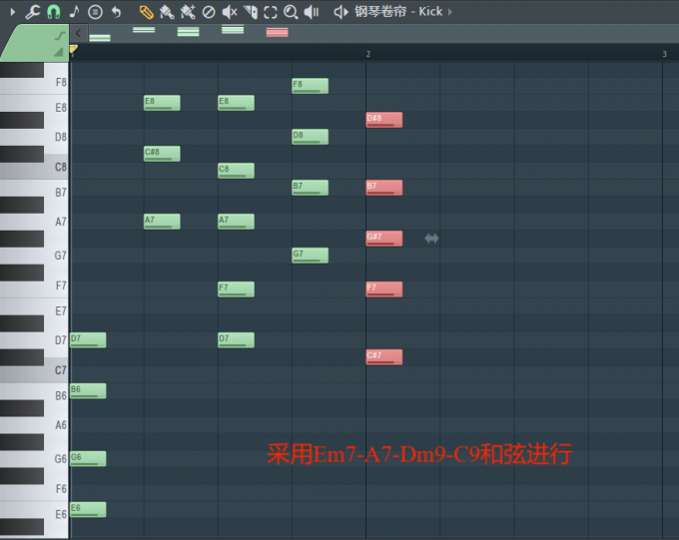
Task: Click the F8 piano key
Action: [56, 82]
